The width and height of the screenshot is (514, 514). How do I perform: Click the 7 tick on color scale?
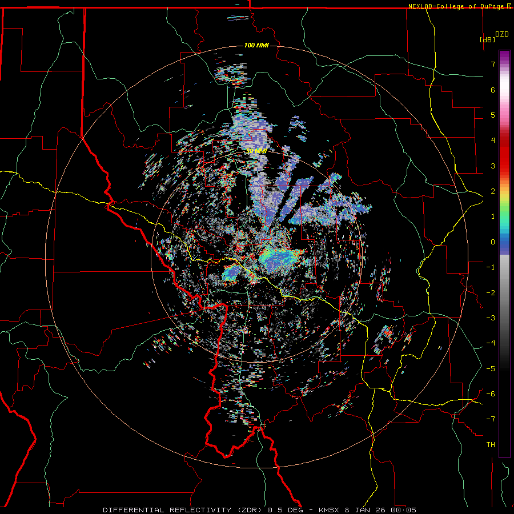pyautogui.click(x=493, y=64)
